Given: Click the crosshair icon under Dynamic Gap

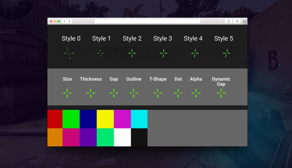Looking at the screenshot, I should pos(221,93).
